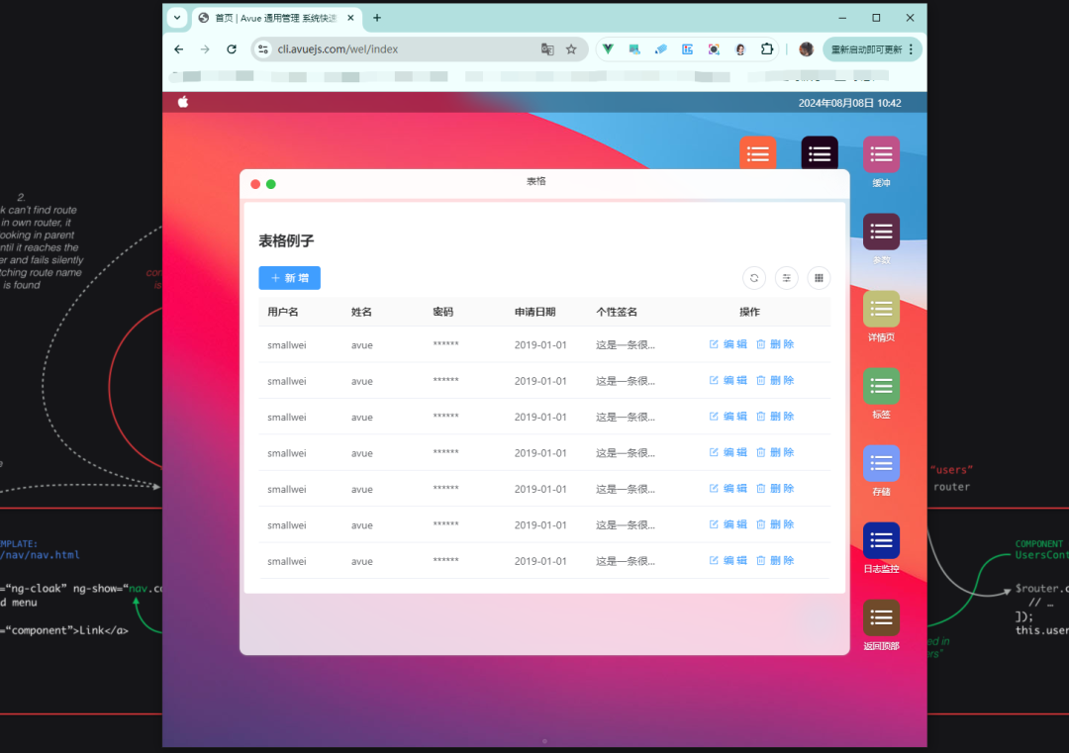
Task: Open the Chrome profile avatar
Action: pyautogui.click(x=806, y=49)
